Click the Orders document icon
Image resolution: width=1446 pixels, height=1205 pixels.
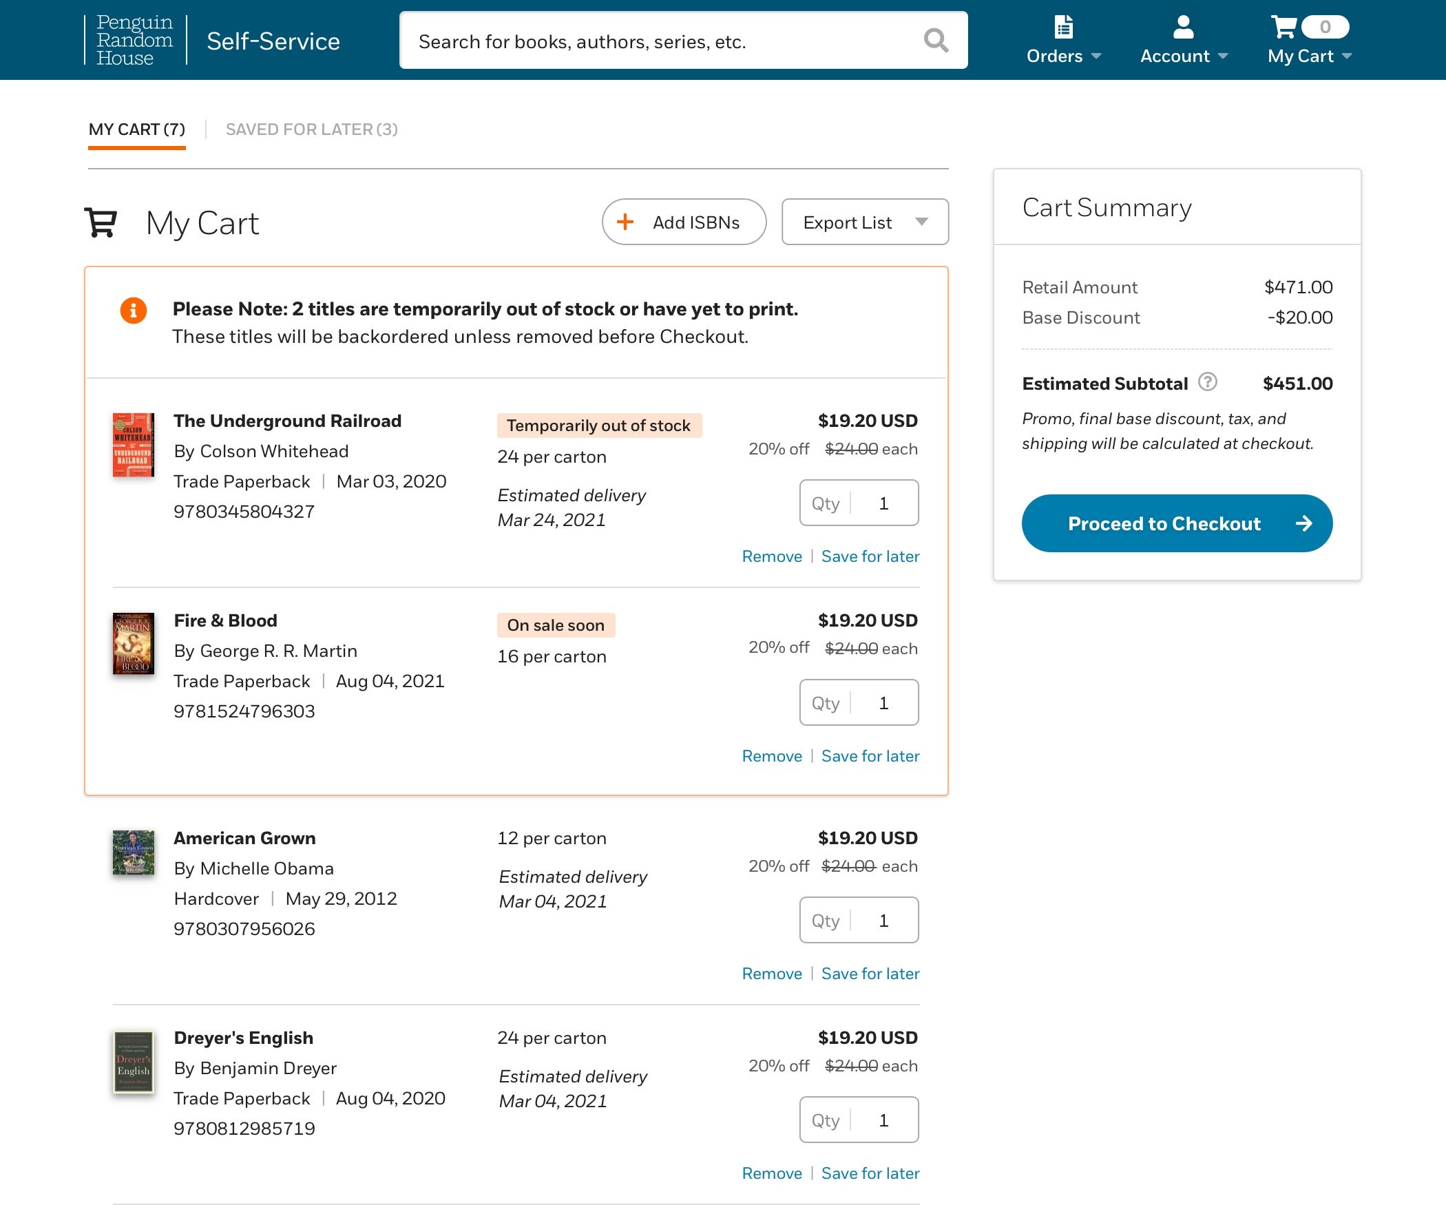(x=1064, y=27)
